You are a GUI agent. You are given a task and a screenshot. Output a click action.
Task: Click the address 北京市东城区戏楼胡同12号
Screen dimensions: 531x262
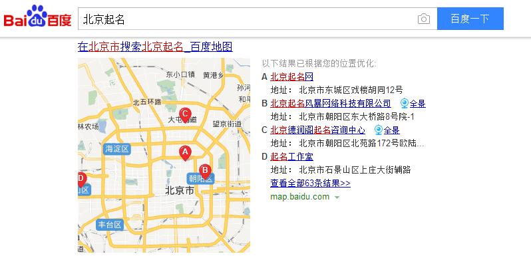(x=351, y=90)
